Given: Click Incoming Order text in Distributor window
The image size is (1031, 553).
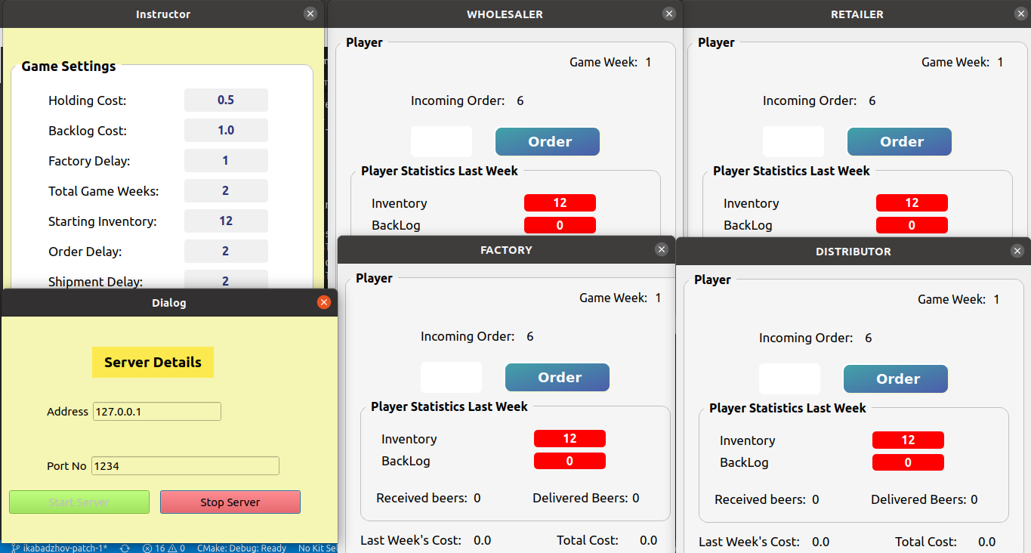Looking at the screenshot, I should pyautogui.click(x=806, y=338).
